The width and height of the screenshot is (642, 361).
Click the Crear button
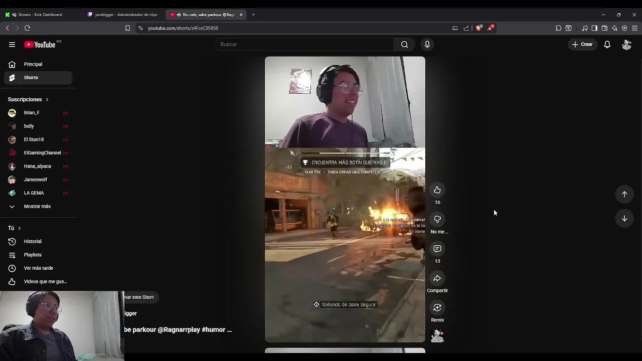coord(582,45)
